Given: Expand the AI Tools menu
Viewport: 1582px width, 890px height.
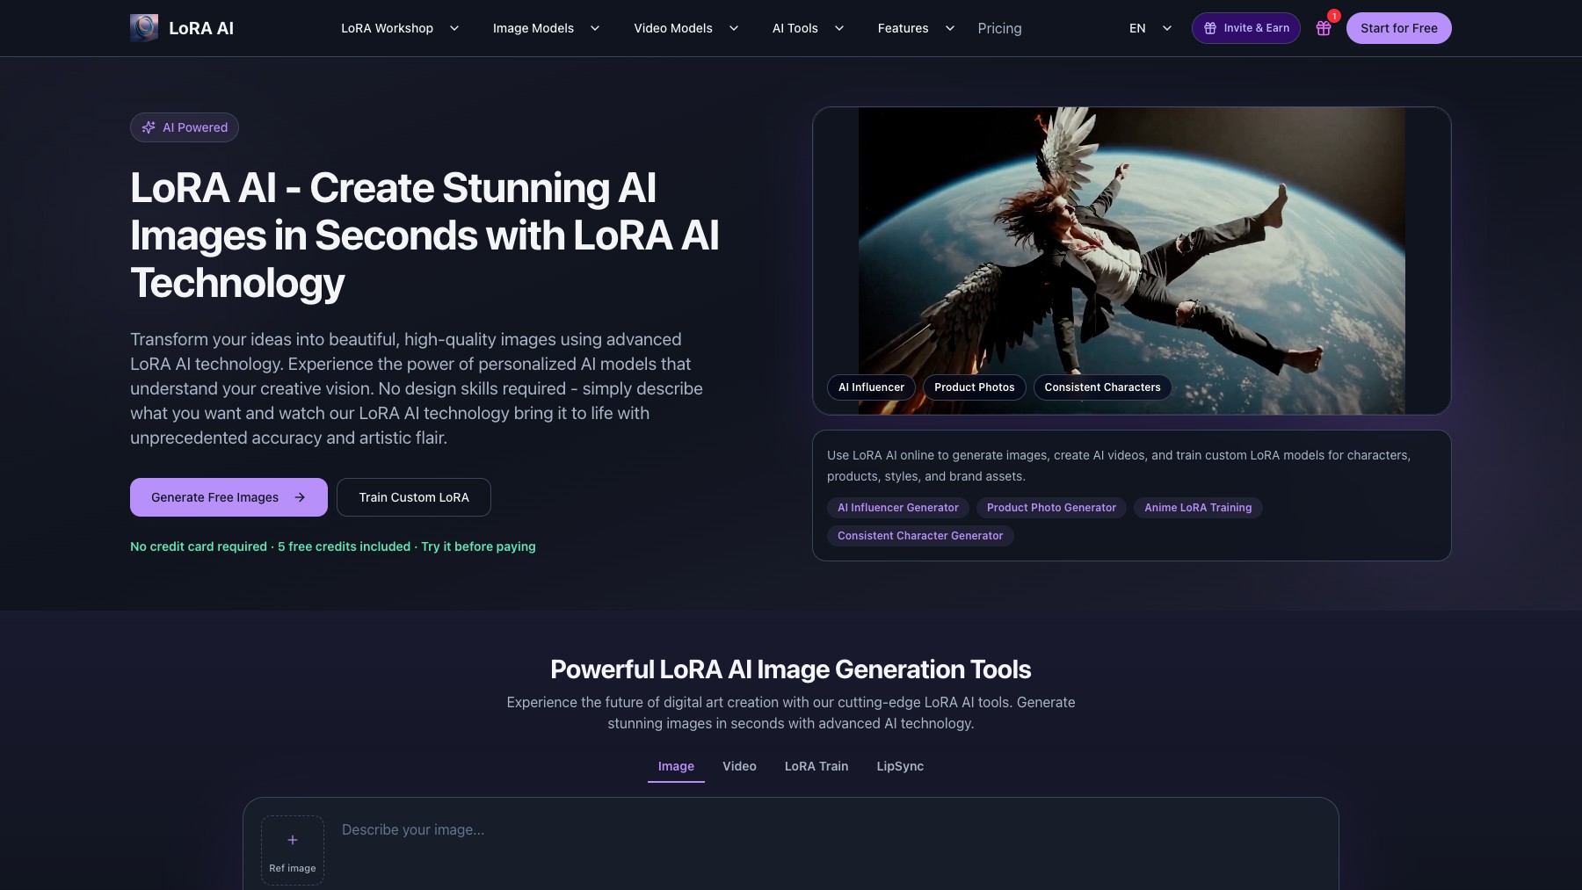Looking at the screenshot, I should click(x=808, y=28).
